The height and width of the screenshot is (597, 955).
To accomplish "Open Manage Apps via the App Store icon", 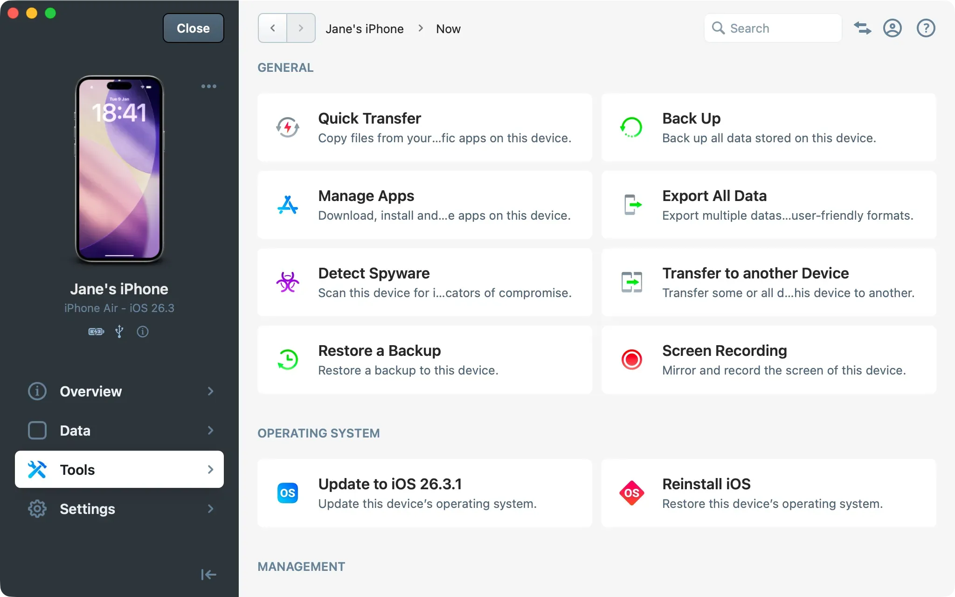I will [288, 205].
